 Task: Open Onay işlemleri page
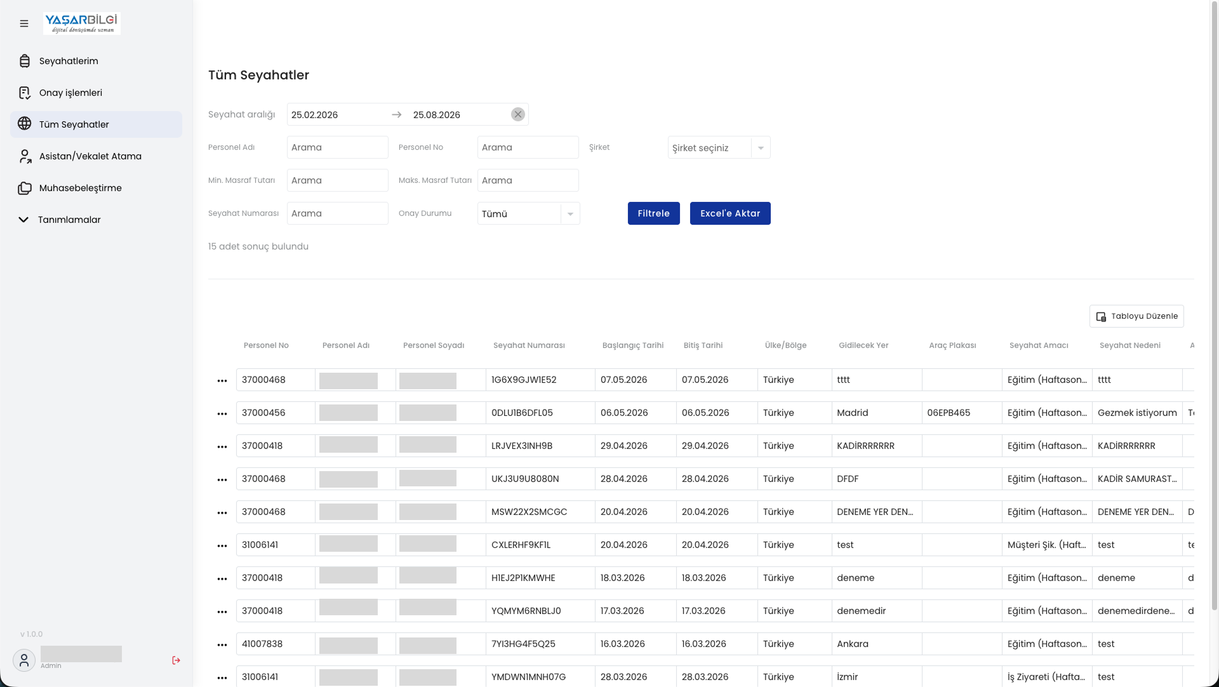[x=96, y=93]
